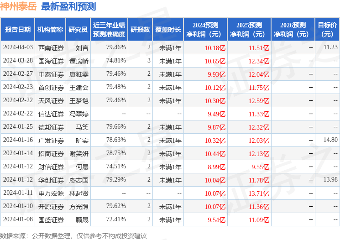
Task: Click analyst name 方光照
Action: [x=79, y=207]
